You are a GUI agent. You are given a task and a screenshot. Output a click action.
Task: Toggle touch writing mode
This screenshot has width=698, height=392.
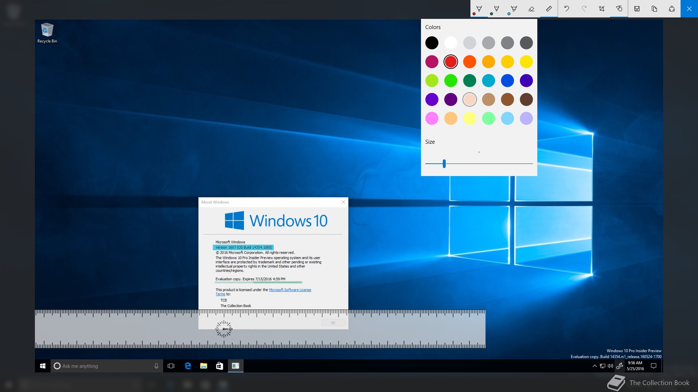[x=619, y=9]
